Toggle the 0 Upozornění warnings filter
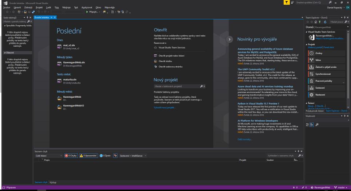Screen dimensions: 351x191 (x=88, y=156)
